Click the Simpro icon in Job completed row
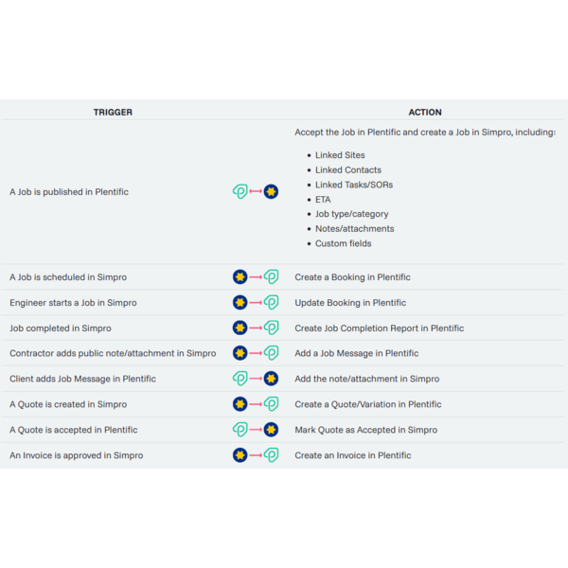The image size is (568, 568). click(240, 328)
